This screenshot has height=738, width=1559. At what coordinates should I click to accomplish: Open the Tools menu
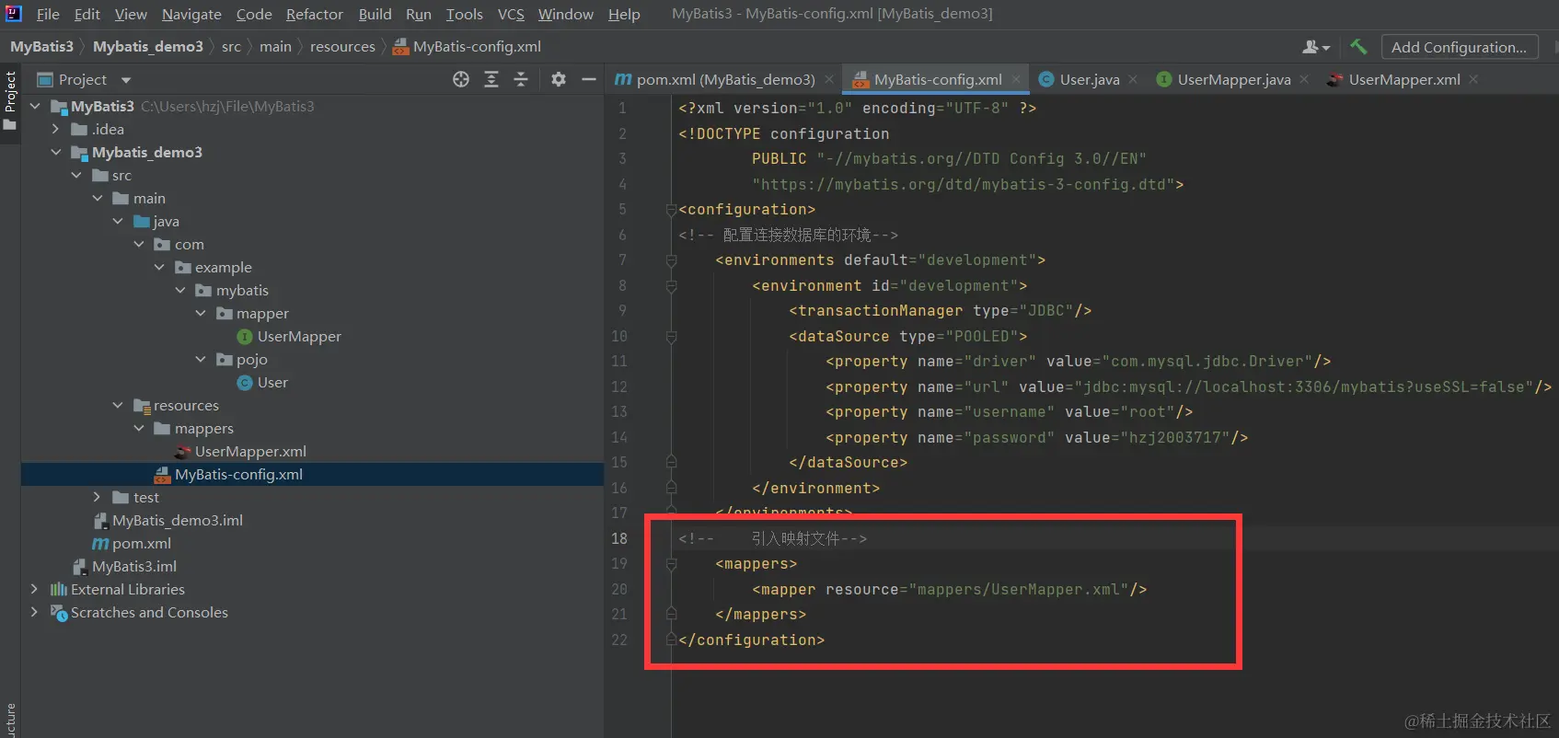pos(465,14)
